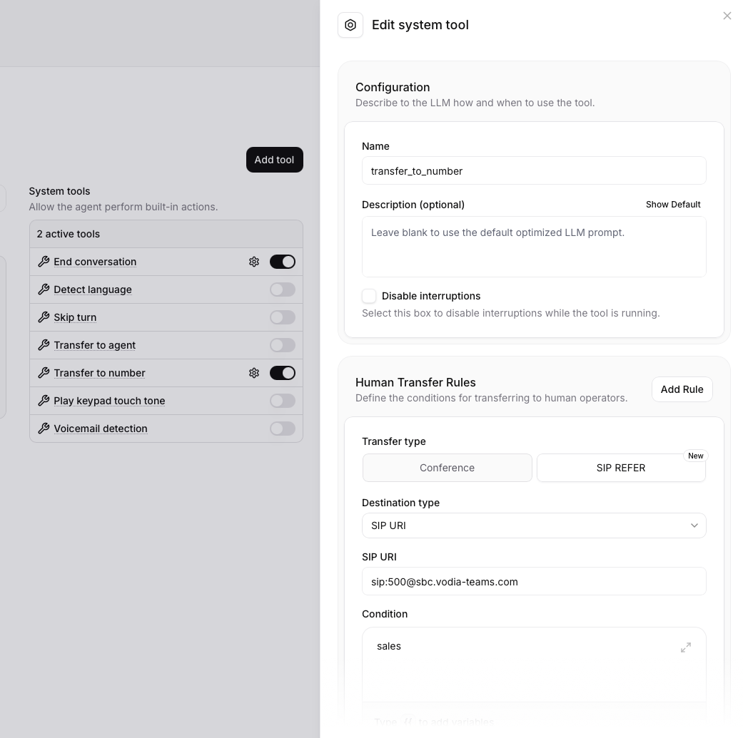Click the SIP URI input field
The height and width of the screenshot is (738, 743).
tap(534, 582)
